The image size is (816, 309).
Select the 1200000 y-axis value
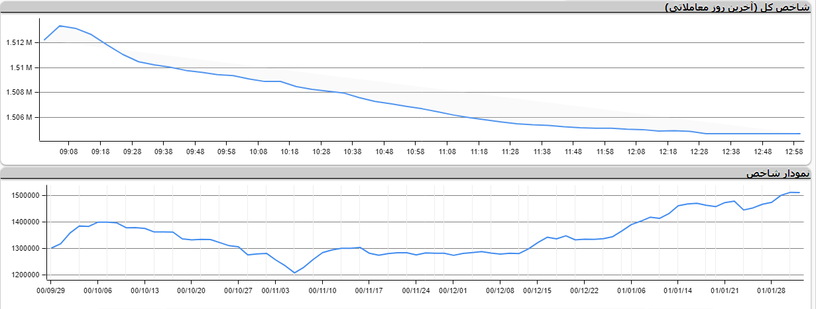[23, 275]
